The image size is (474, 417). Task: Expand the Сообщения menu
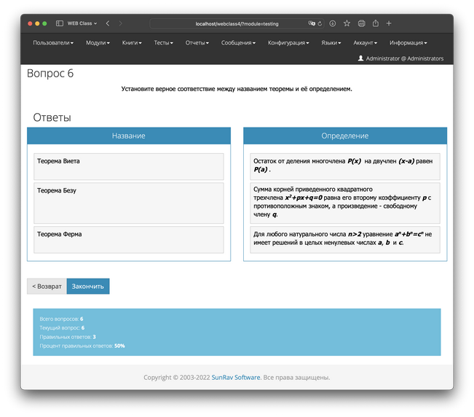pyautogui.click(x=238, y=43)
